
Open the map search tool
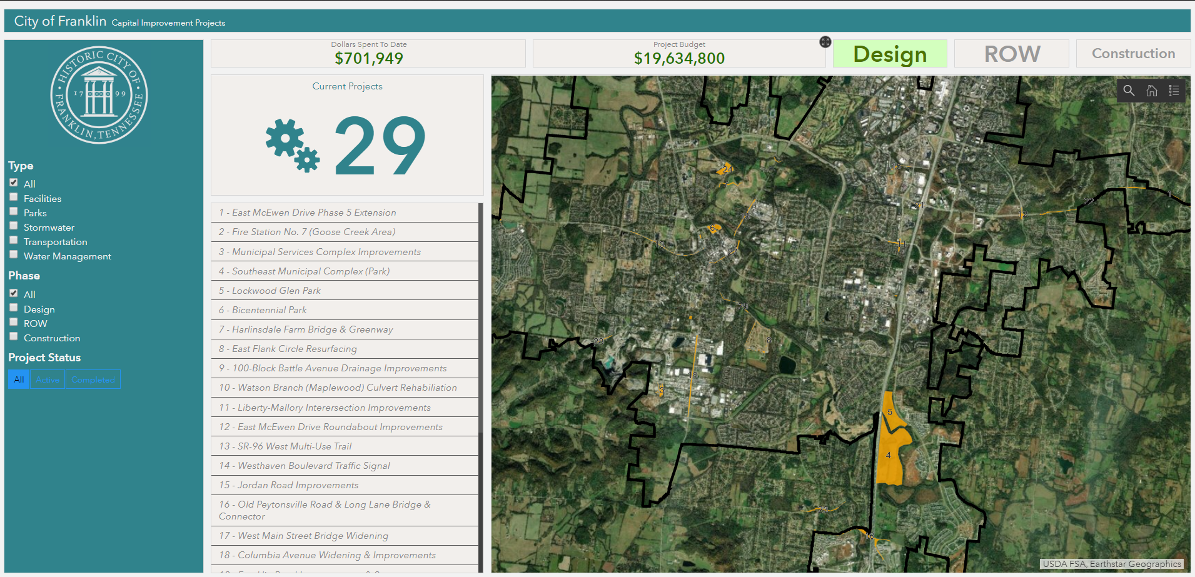click(1129, 91)
